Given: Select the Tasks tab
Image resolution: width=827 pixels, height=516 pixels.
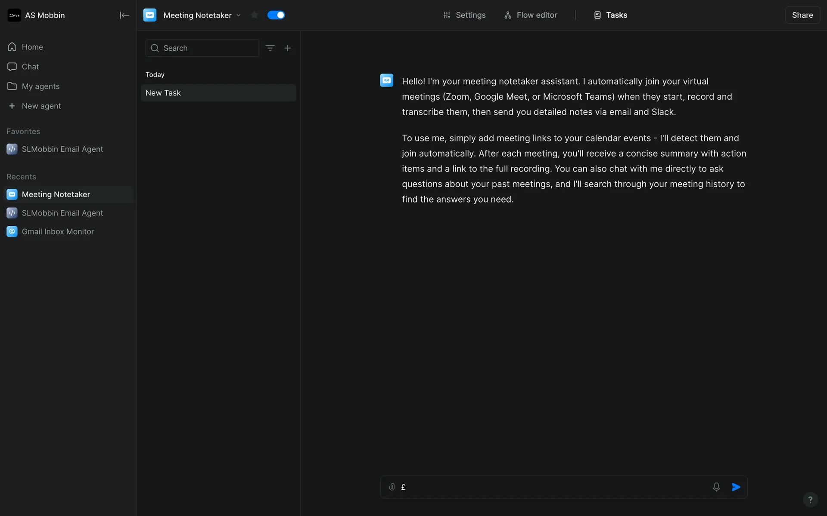Looking at the screenshot, I should (x=611, y=15).
